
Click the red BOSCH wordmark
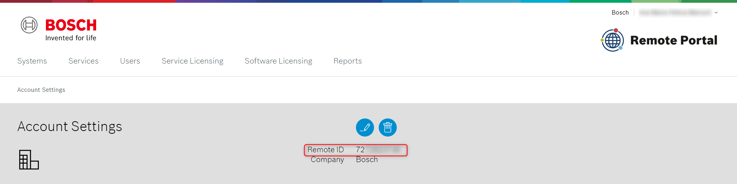[71, 25]
